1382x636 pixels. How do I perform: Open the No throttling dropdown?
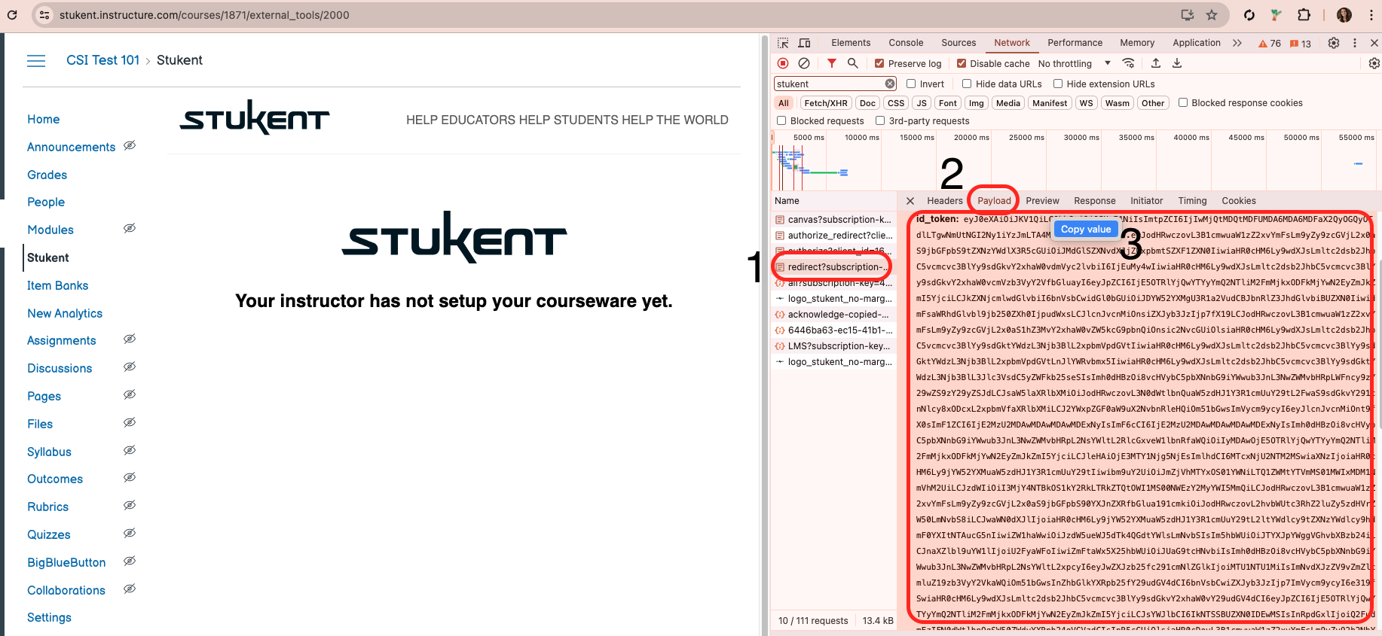[x=1075, y=63]
